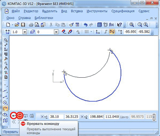Toggle snaps off with the crossed magnet icon
This screenshot has width=160, height=136.
70,32
